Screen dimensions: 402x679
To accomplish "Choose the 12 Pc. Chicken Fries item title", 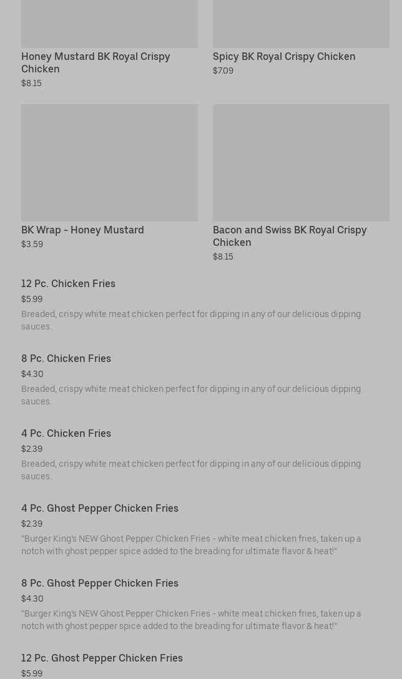I will [x=68, y=283].
